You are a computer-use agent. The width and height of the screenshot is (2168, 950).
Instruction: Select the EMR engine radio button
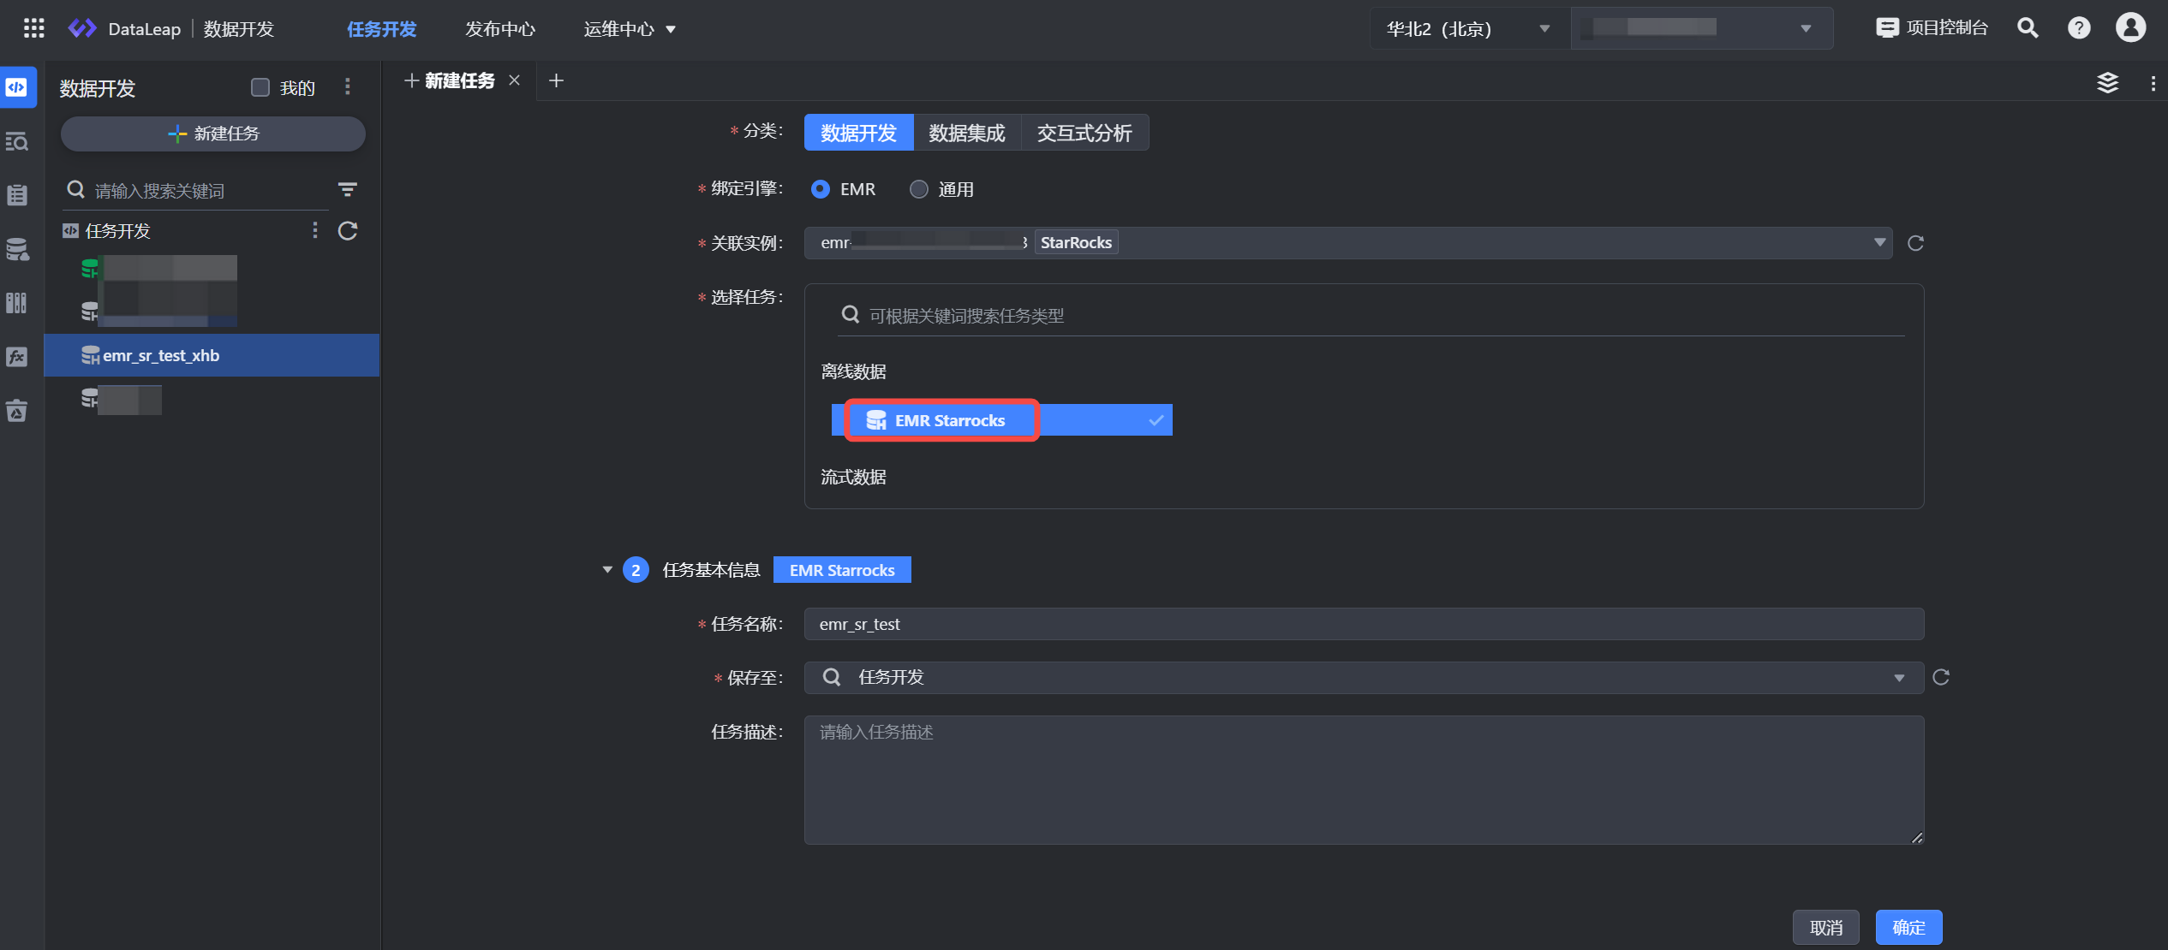tap(820, 189)
